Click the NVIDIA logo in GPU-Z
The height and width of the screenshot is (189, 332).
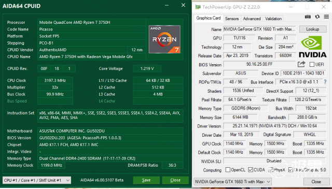(312, 47)
